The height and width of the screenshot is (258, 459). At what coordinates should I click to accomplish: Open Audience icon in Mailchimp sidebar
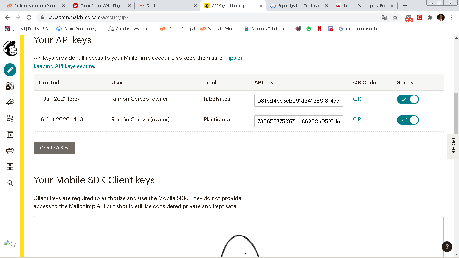10,86
